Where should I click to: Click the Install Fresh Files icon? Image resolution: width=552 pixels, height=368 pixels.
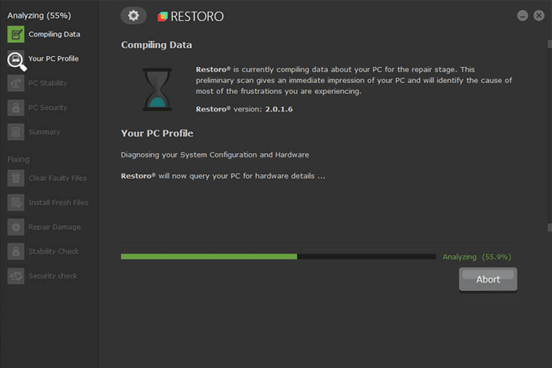coord(16,202)
